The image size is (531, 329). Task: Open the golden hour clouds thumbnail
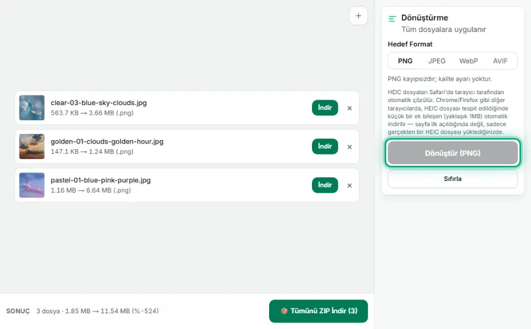32,146
